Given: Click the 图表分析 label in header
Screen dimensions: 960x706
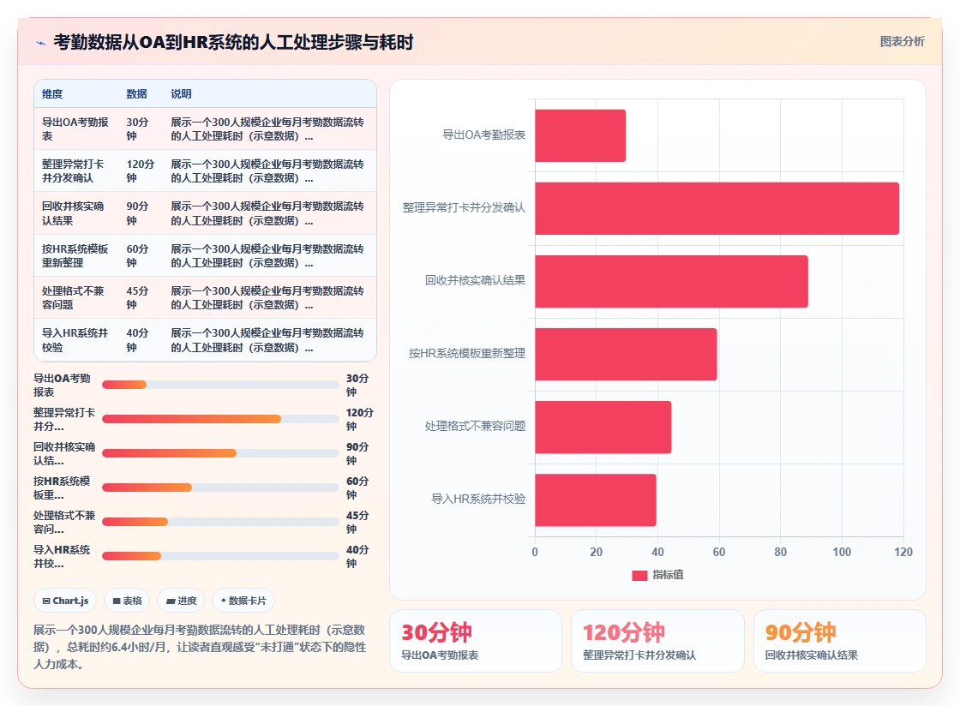Looking at the screenshot, I should pos(902,42).
